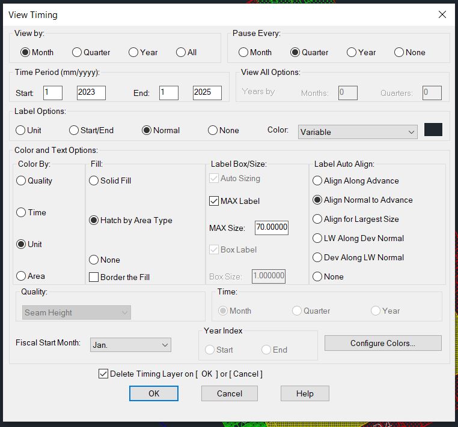Open the Fiscal Start Month dropdown
The image size is (458, 427).
[130, 345]
